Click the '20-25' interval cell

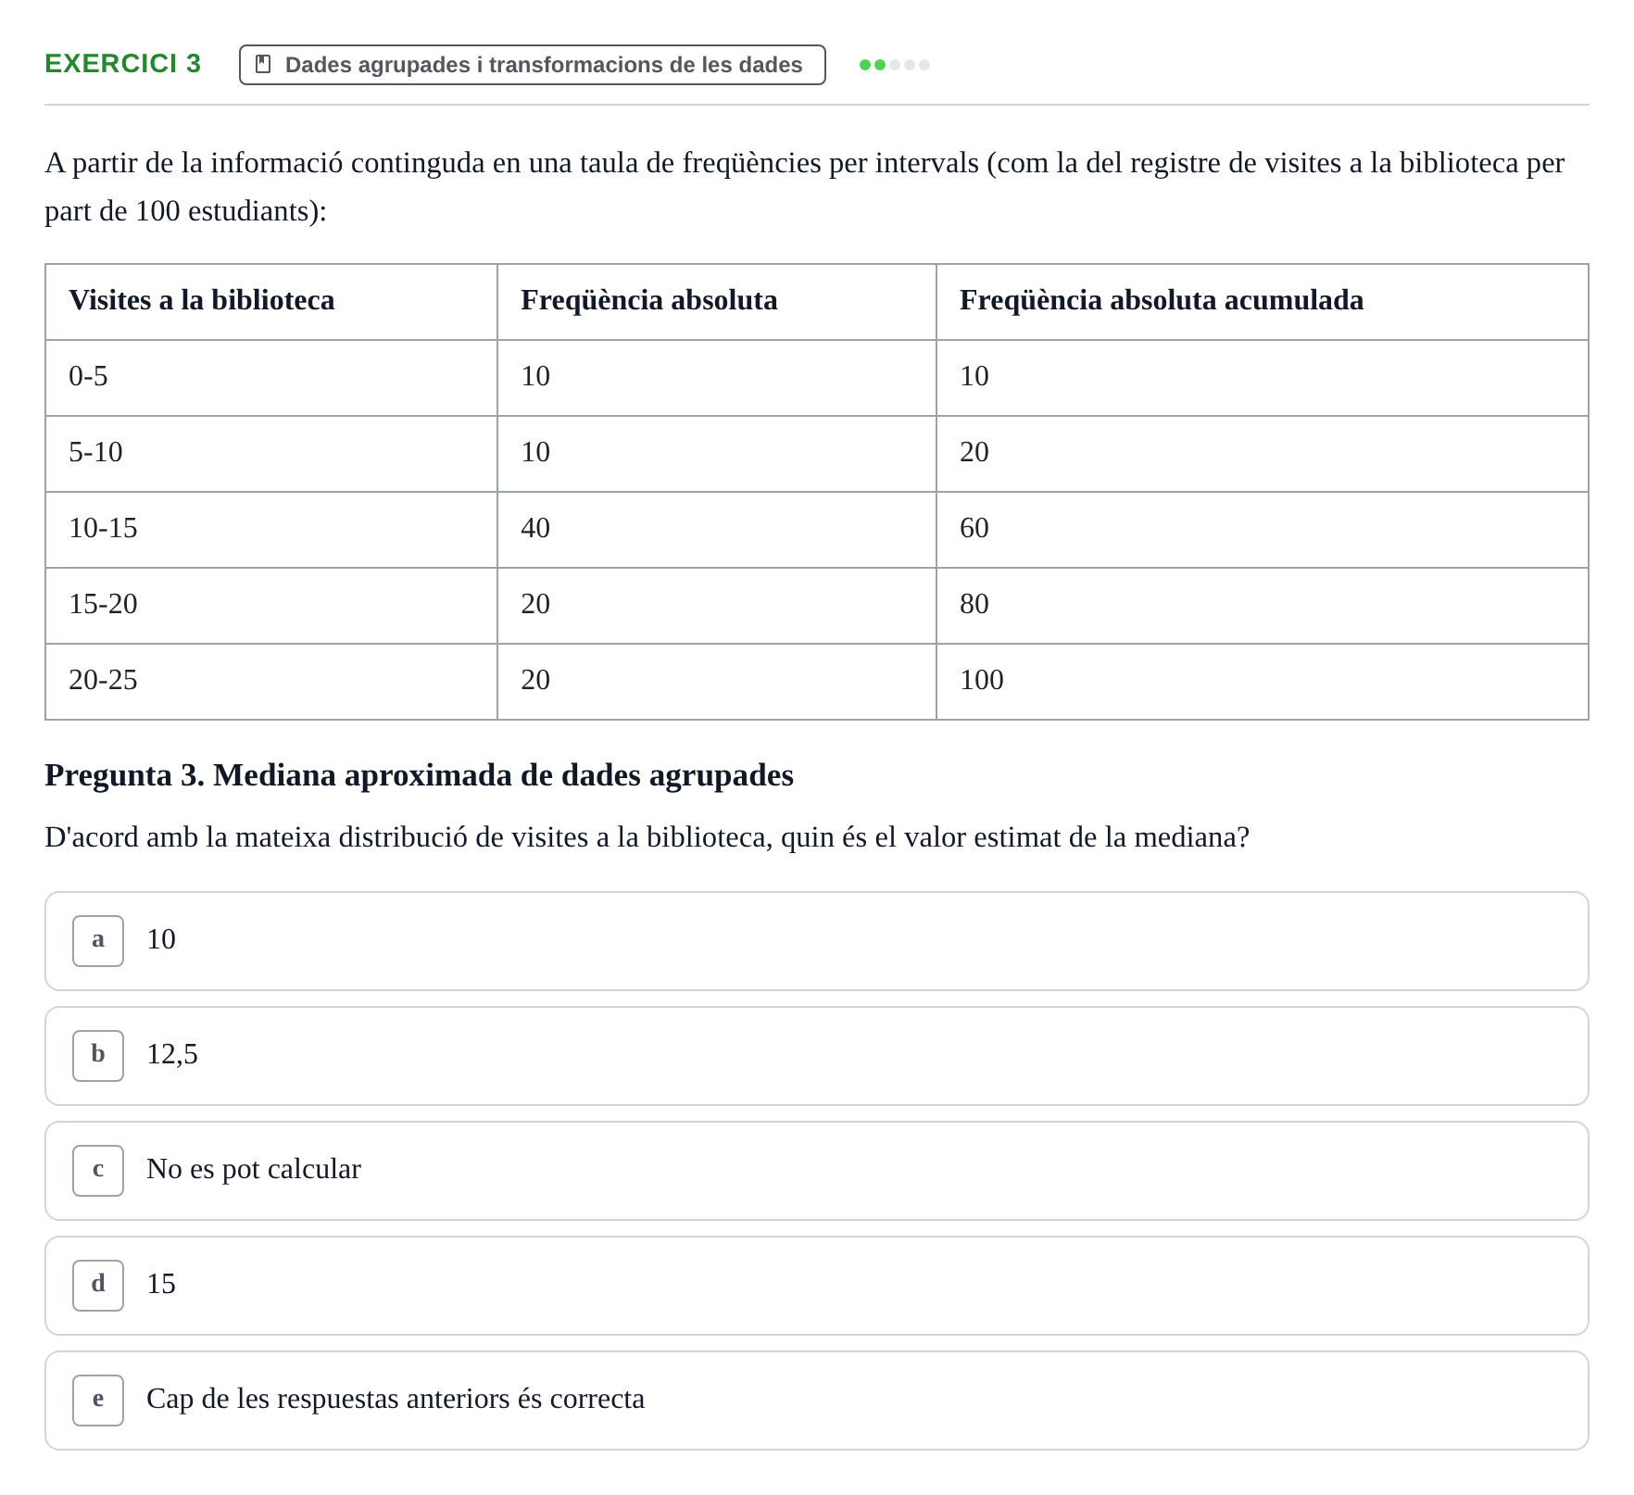(271, 682)
